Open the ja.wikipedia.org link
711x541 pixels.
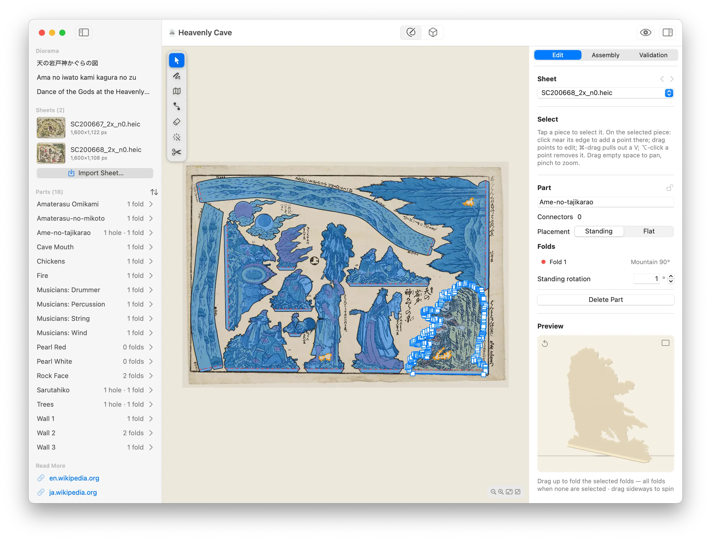click(73, 492)
